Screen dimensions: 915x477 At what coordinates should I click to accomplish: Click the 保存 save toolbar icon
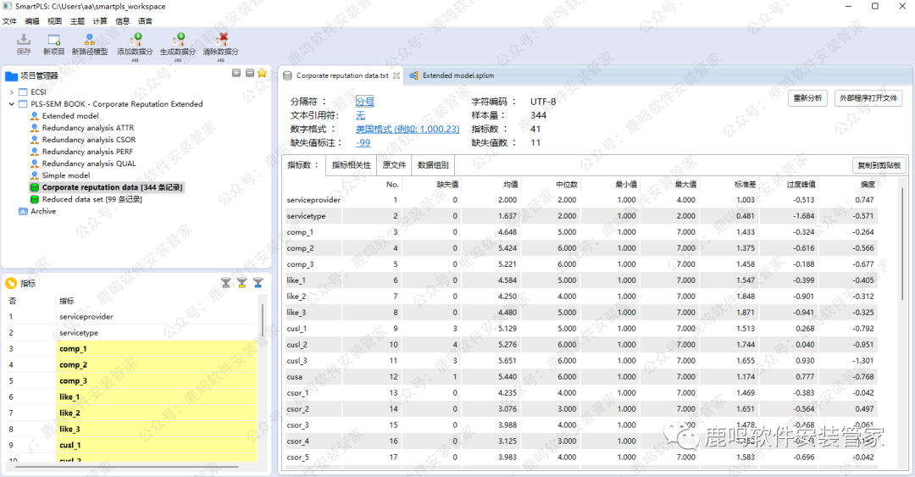[24, 40]
